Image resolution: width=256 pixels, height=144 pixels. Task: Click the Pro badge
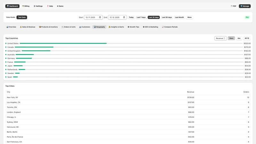point(247,17)
